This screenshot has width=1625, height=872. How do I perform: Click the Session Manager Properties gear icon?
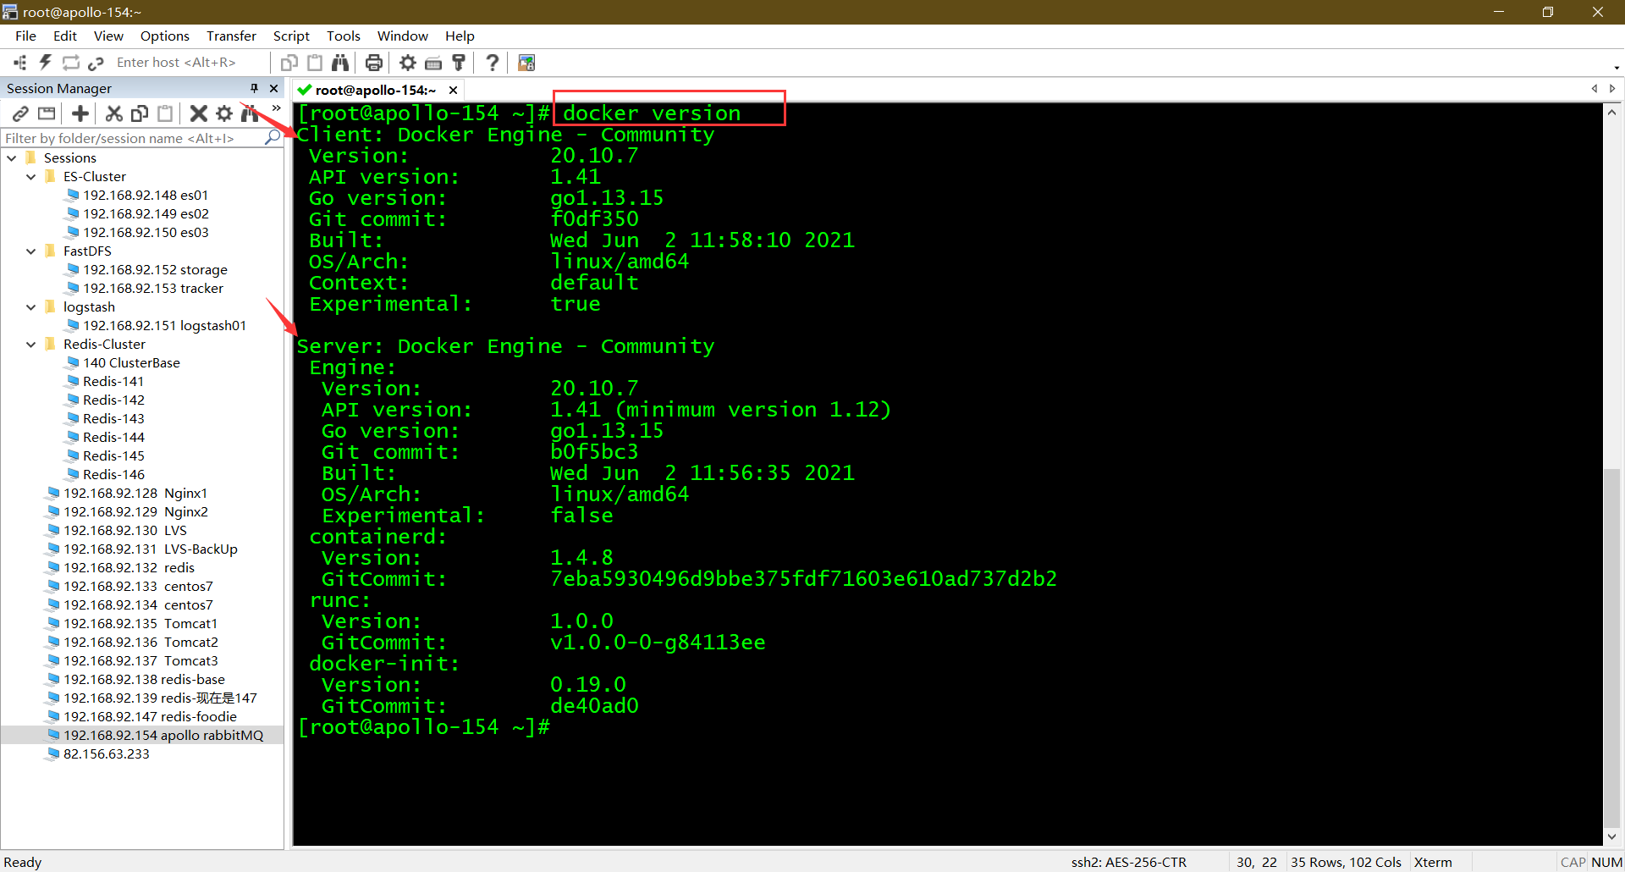224,113
